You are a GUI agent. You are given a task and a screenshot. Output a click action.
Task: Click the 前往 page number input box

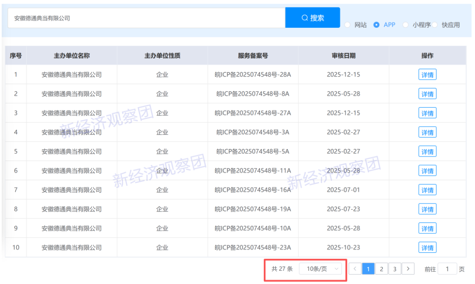click(x=447, y=269)
